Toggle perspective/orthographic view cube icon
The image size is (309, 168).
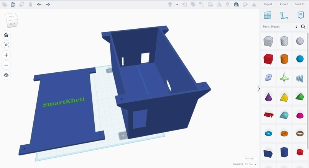[6, 75]
